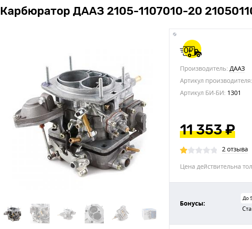Image resolution: width=252 pixels, height=229 pixels.
Task: Select the second close-up linkage thumbnail
Action: pyautogui.click(x=40, y=213)
